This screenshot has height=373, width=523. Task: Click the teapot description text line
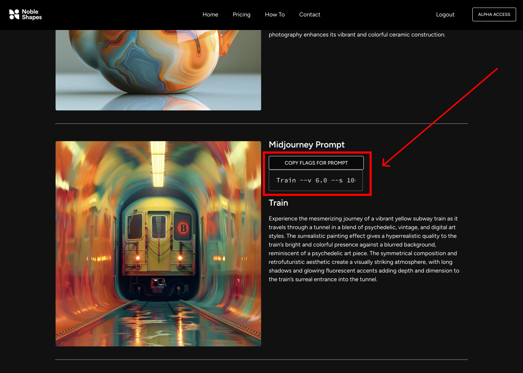click(x=357, y=35)
